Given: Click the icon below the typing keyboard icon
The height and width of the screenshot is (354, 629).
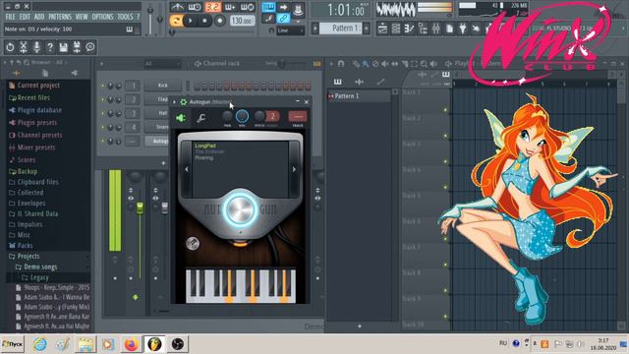Looking at the screenshot, I should pyautogui.click(x=268, y=19).
